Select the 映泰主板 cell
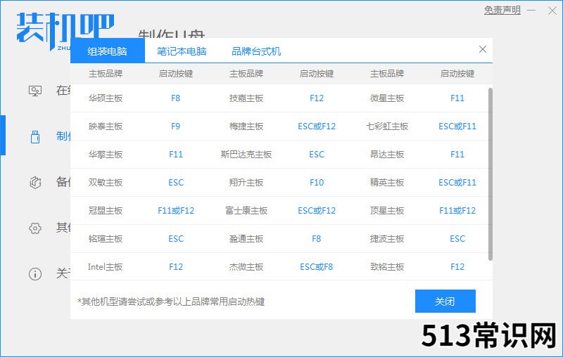 click(x=106, y=126)
